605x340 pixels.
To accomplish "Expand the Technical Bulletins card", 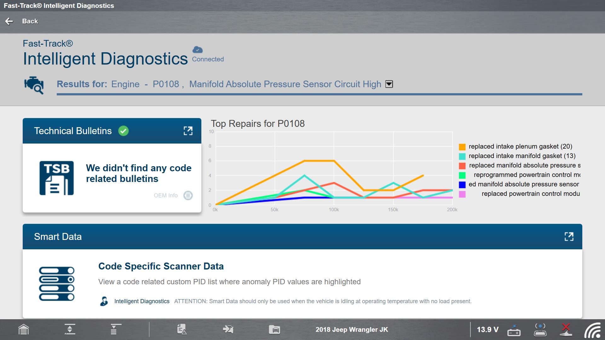I will pos(188,131).
